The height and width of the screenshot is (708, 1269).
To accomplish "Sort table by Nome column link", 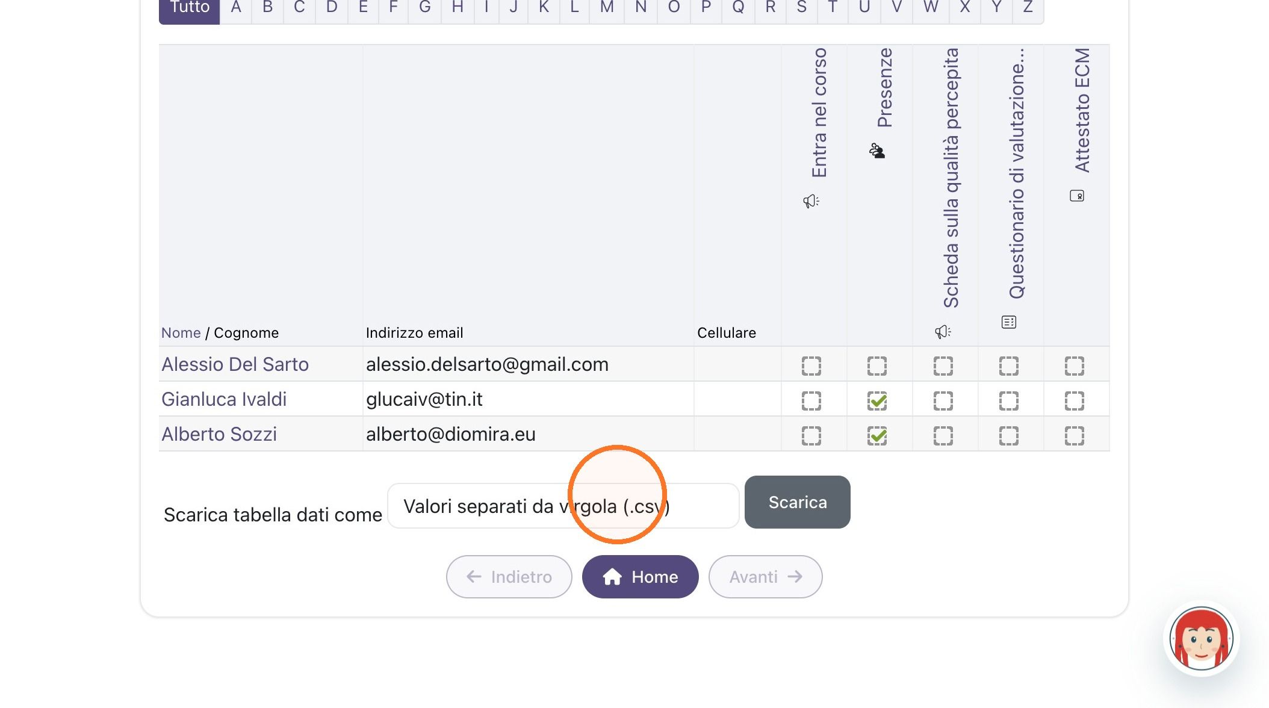I will (x=181, y=333).
